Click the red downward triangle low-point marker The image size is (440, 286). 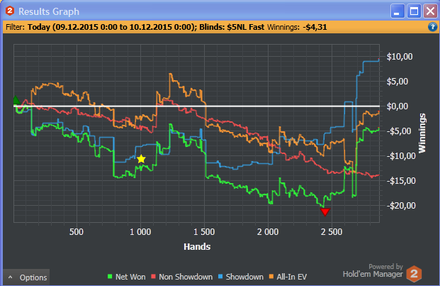coord(325,211)
